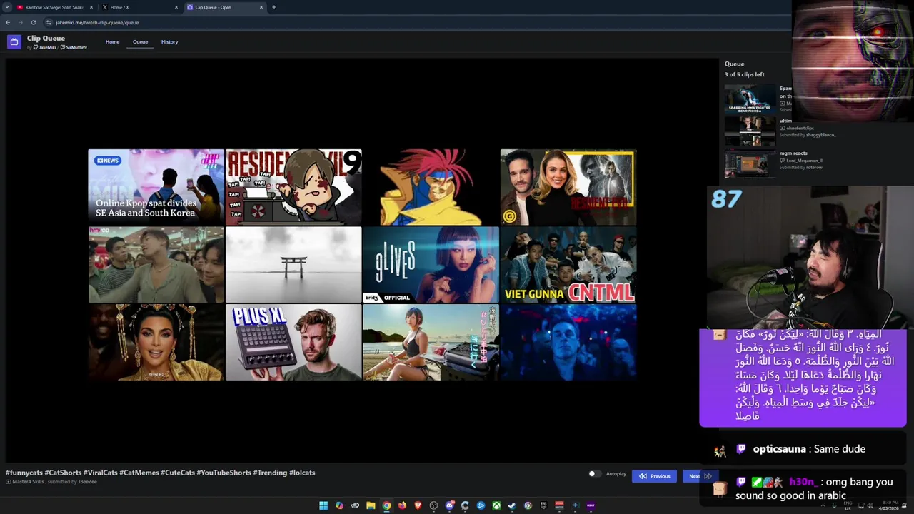Open the Sparring MMA Fighter queue clip thumbnail
This screenshot has width=914, height=514.
point(750,99)
